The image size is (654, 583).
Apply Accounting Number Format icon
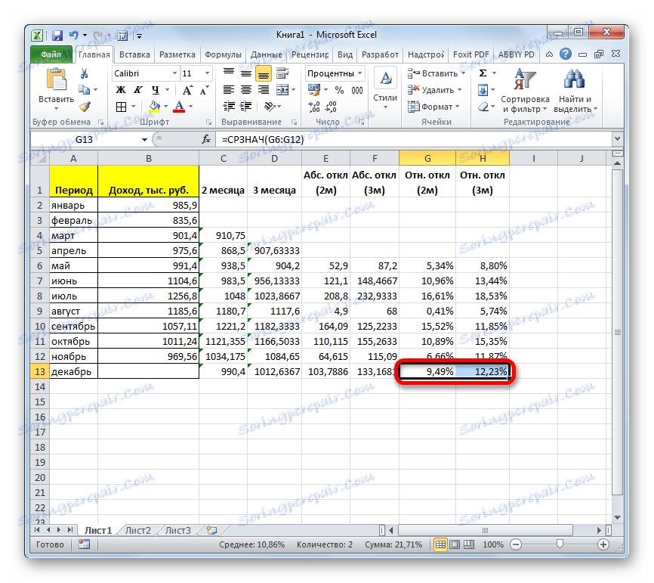point(313,89)
